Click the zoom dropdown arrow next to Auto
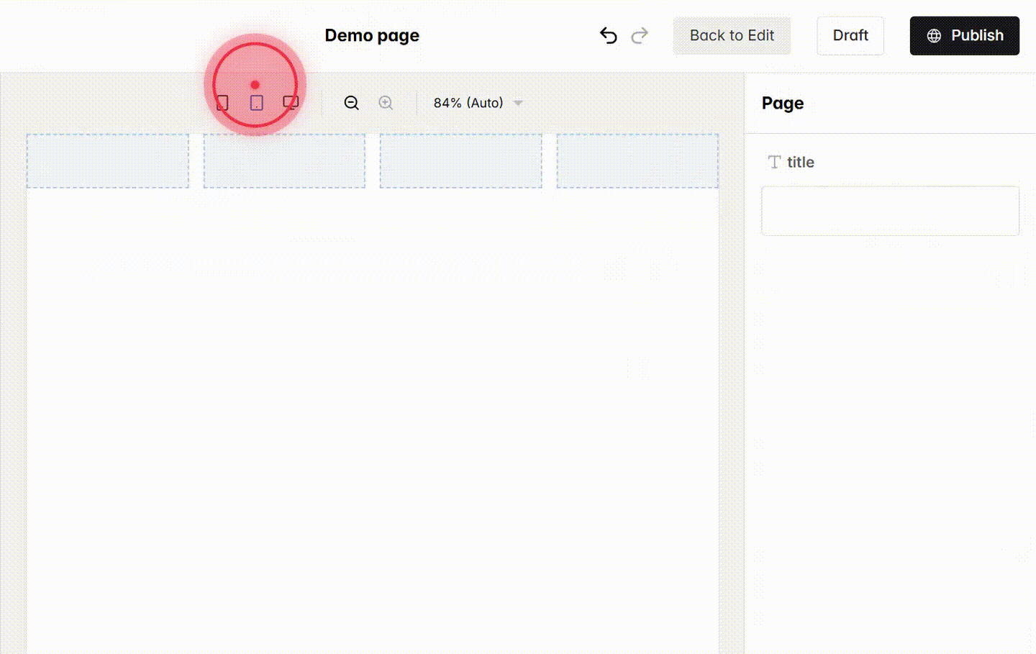The height and width of the screenshot is (654, 1036). click(518, 103)
